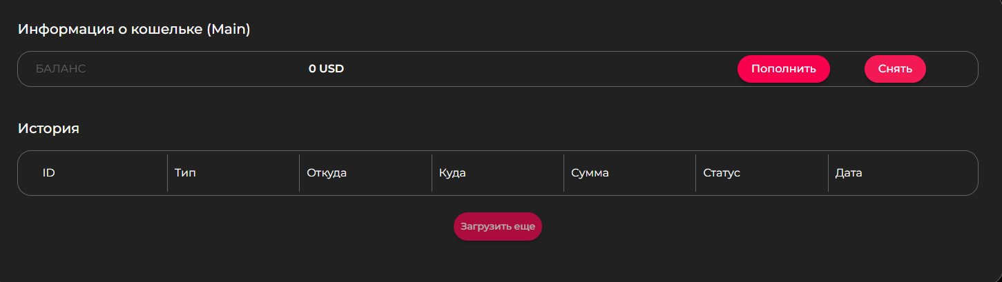Click divider between Сумма and Статус columns

[x=695, y=173]
